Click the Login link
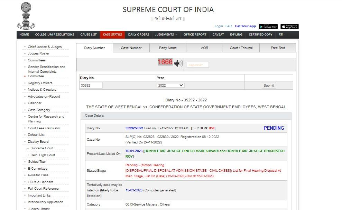The image size is (342, 210). [x=219, y=26]
